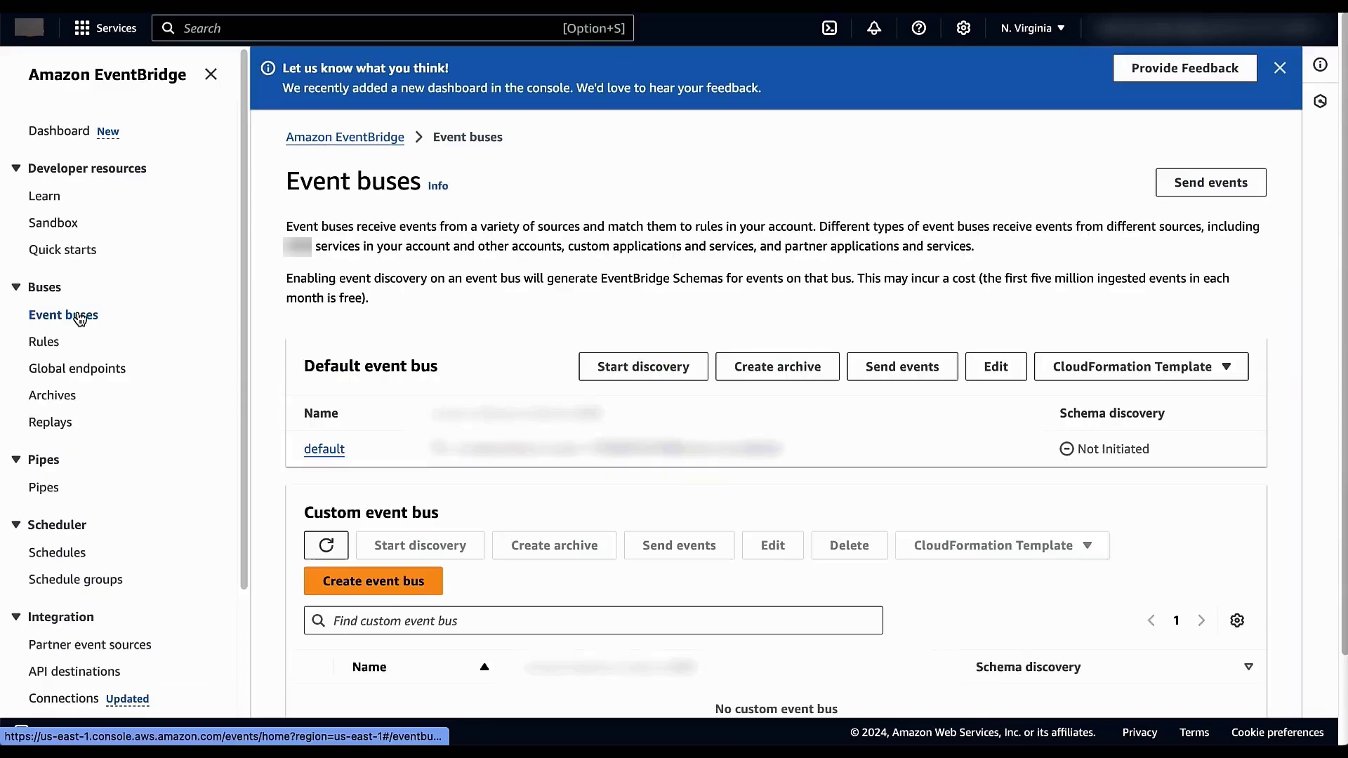The image size is (1348, 758).
Task: Click the info icon in feedback banner
Action: pyautogui.click(x=268, y=68)
